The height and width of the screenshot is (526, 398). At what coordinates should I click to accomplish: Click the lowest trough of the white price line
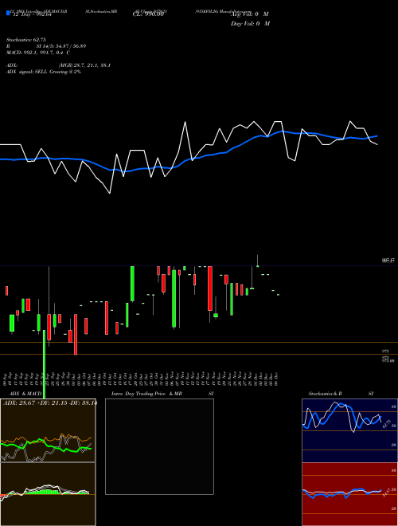coord(110,193)
